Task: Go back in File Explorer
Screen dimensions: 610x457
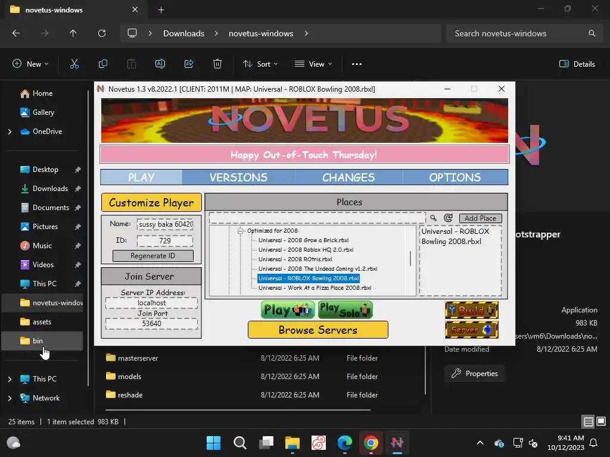Action: (x=16, y=33)
